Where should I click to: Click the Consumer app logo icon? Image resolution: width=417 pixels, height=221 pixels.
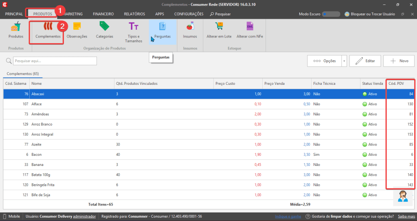(5, 4)
